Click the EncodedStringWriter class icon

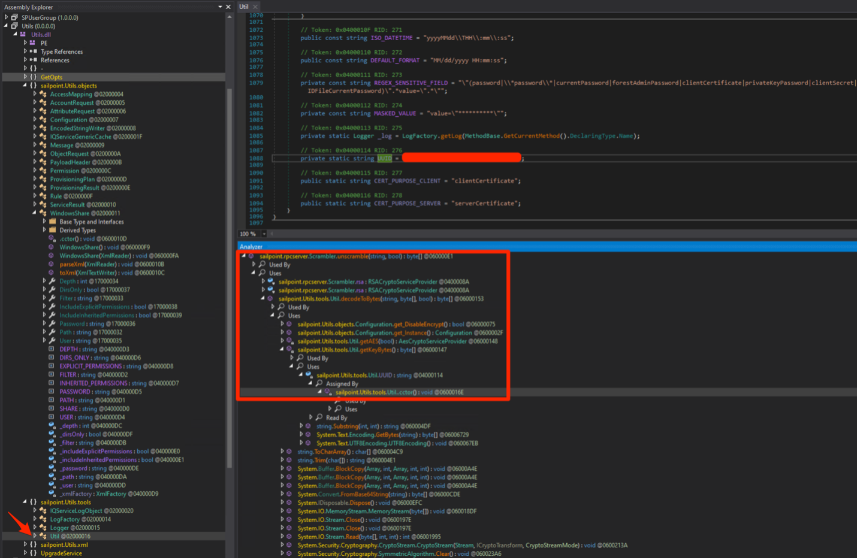43,128
